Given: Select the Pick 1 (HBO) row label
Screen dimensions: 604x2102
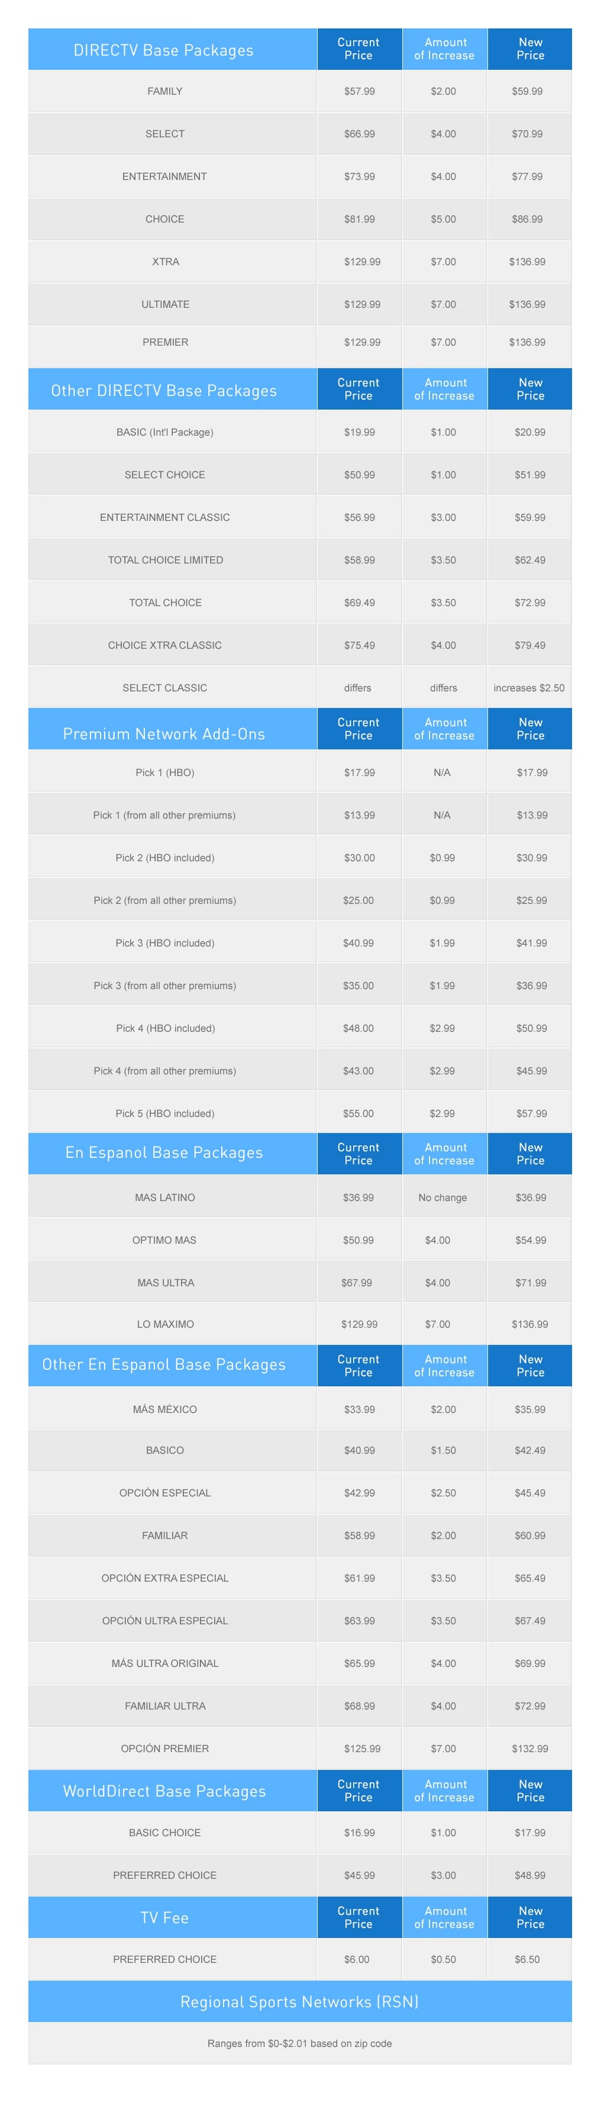Looking at the screenshot, I should pyautogui.click(x=164, y=772).
